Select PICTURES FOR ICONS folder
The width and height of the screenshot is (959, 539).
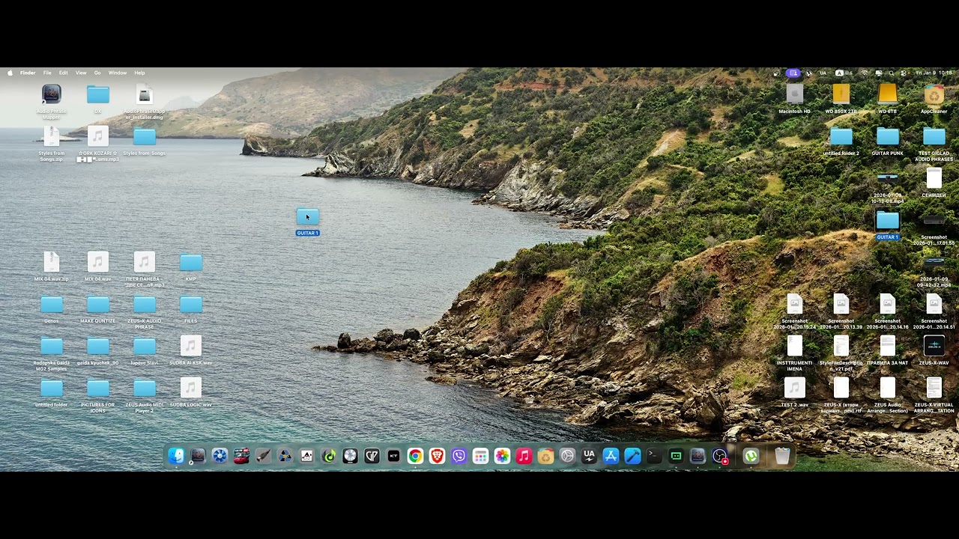98,388
